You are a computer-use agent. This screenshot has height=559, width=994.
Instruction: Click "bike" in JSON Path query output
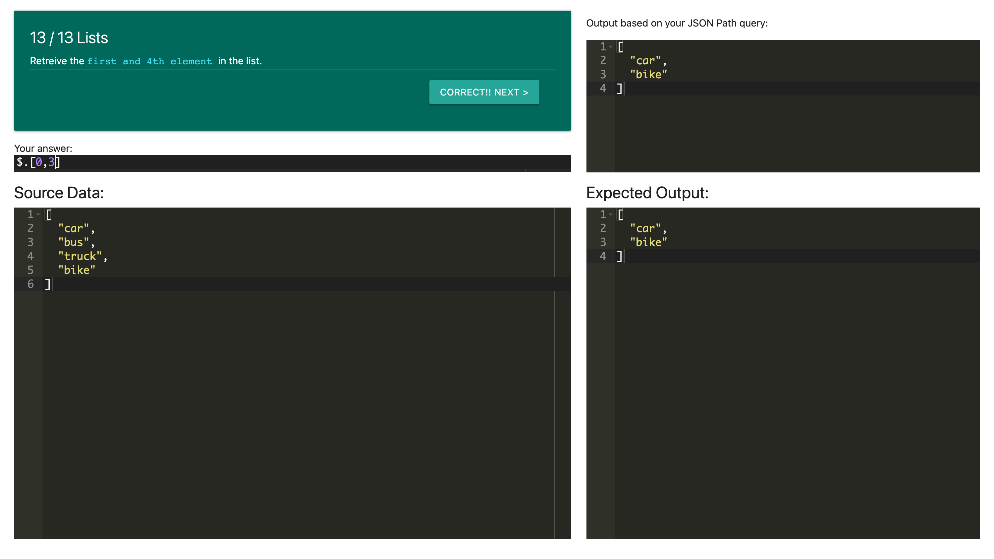[649, 75]
